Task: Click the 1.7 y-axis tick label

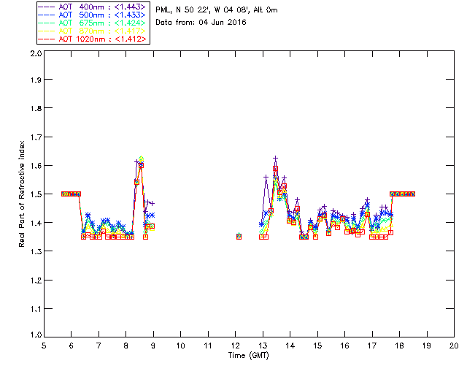Action: point(36,137)
